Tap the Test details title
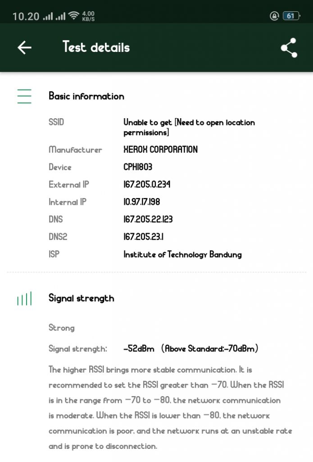This screenshot has width=313, height=462. [x=96, y=47]
